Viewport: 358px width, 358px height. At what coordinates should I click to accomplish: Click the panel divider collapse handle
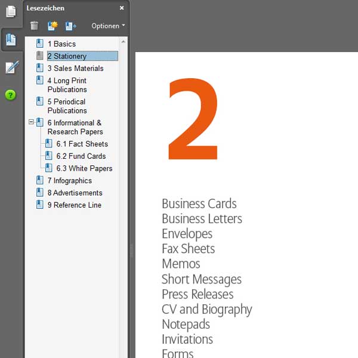(132, 251)
